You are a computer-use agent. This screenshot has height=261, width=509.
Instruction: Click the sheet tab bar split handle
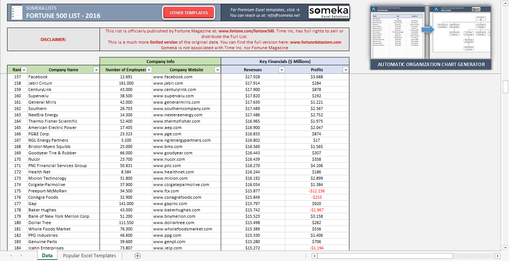(306, 256)
